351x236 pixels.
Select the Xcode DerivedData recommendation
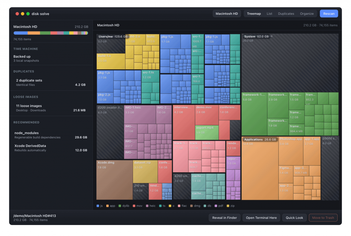pos(51,148)
